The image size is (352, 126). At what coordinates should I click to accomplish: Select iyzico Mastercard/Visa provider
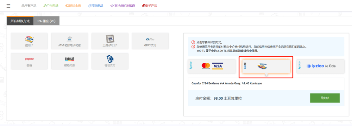pyautogui.click(x=212, y=66)
